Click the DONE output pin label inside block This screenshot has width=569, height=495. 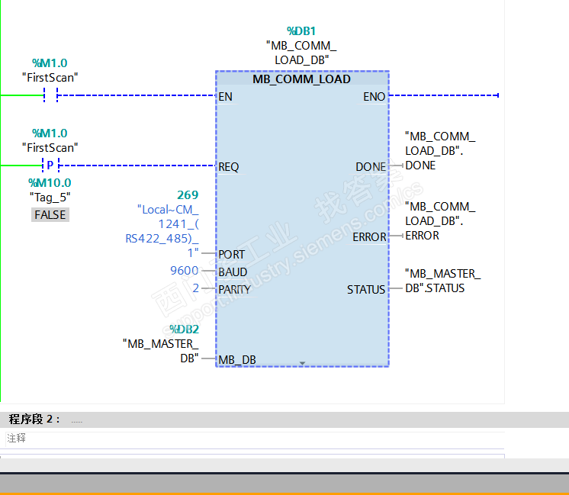[371, 167]
